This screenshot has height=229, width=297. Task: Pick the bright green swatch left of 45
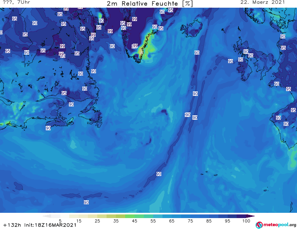click(130, 216)
